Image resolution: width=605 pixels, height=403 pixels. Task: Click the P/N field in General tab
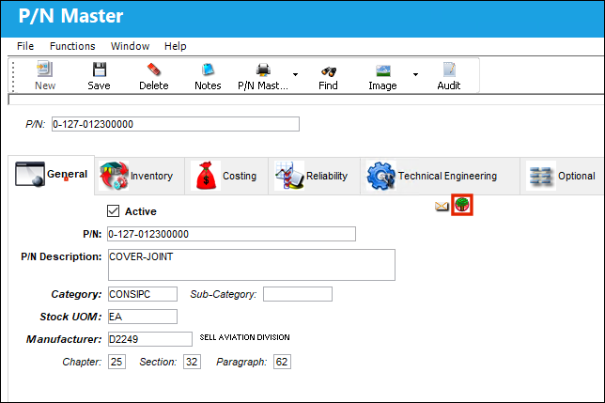pyautogui.click(x=231, y=234)
